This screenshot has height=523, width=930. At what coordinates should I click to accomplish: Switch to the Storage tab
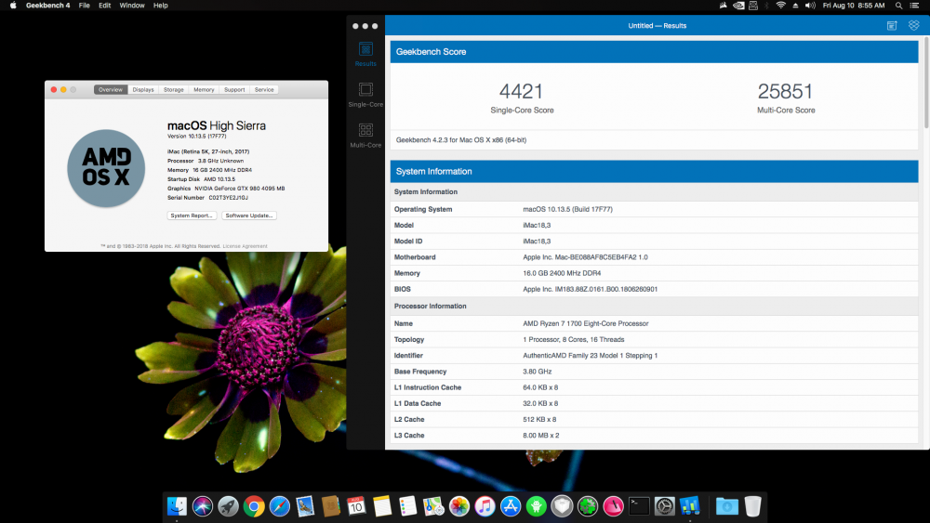click(x=174, y=89)
